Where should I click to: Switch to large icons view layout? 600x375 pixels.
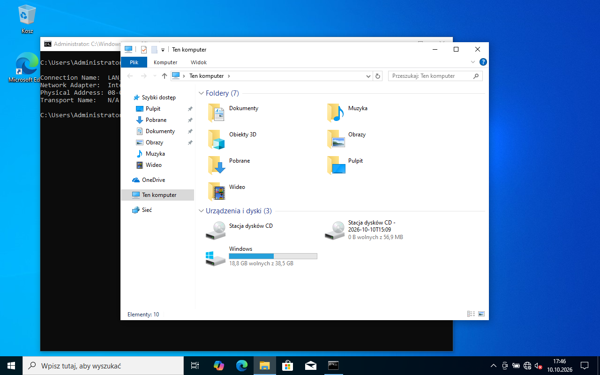click(x=481, y=314)
